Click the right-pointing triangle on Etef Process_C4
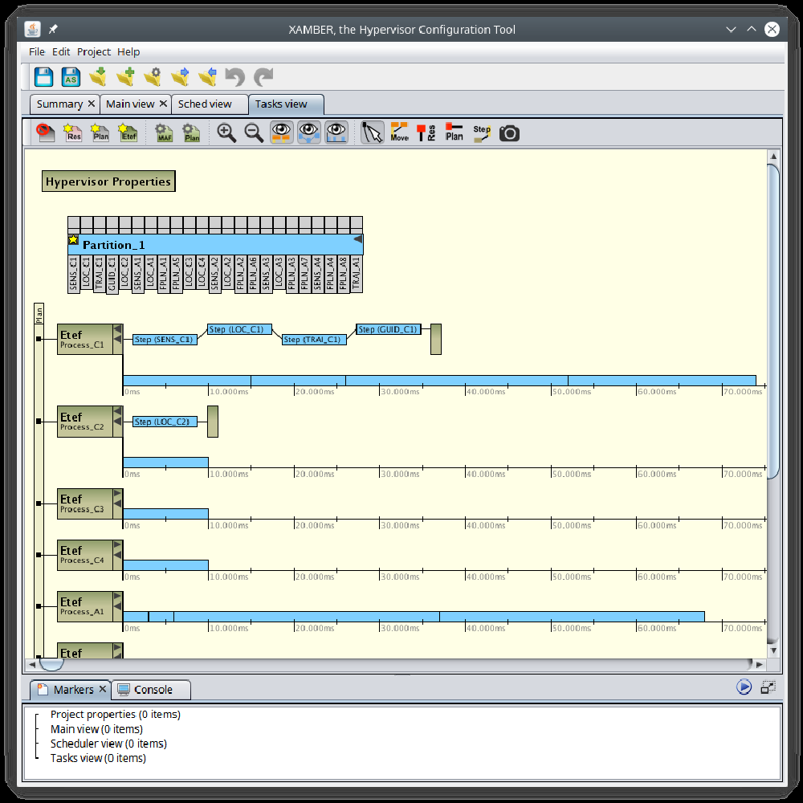 click(117, 545)
